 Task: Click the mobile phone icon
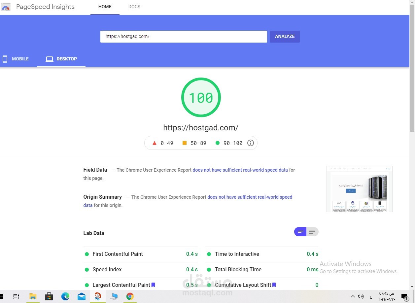(x=5, y=59)
